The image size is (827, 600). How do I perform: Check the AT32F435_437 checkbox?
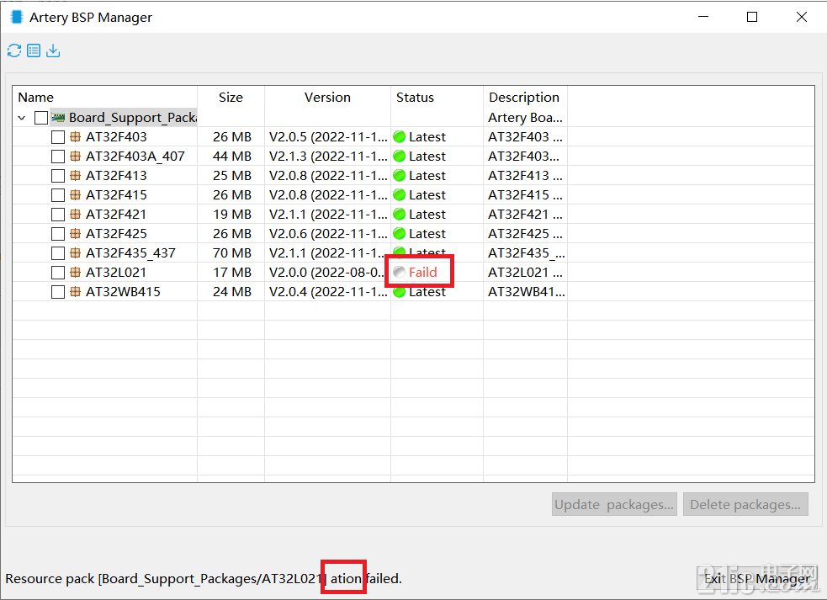(x=58, y=253)
